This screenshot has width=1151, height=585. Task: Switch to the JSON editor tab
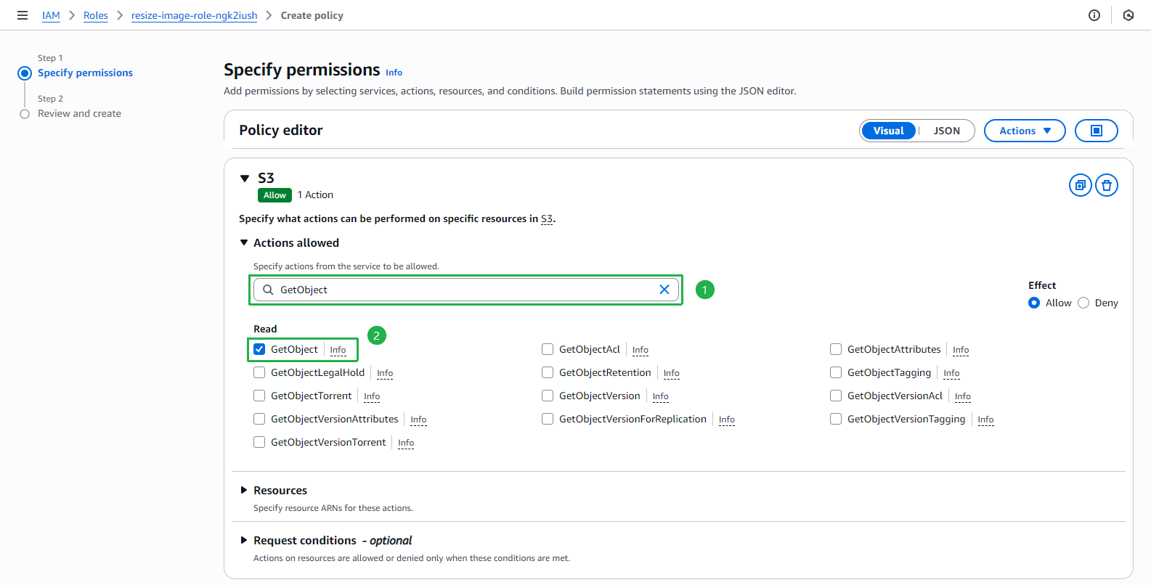pos(946,131)
